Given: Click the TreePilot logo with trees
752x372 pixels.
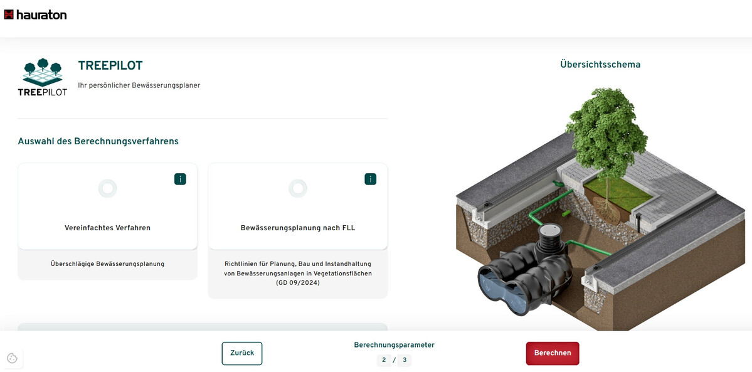Looking at the screenshot, I should (x=42, y=77).
